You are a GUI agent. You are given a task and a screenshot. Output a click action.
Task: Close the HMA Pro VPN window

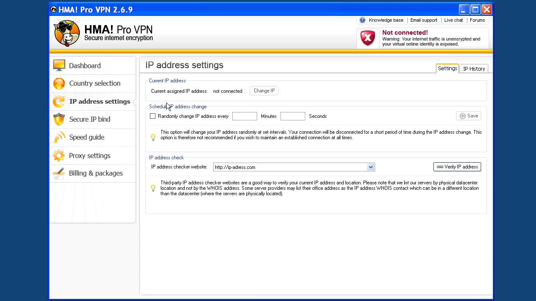point(487,10)
